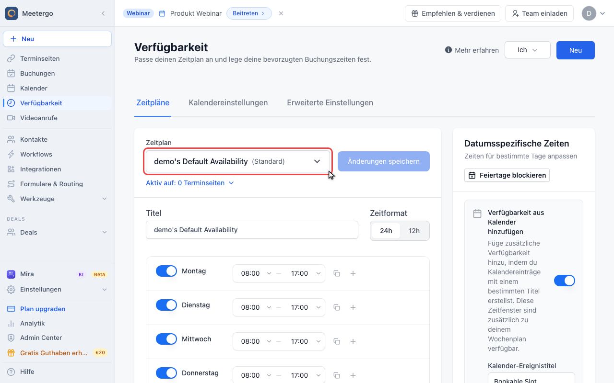
Task: Open Integrationen icon in sidebar
Action: click(11, 169)
